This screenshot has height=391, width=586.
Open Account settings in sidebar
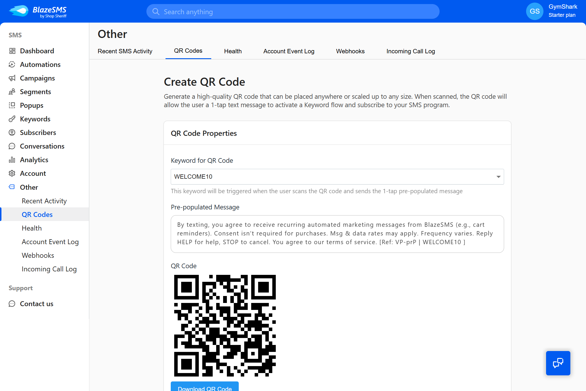point(33,173)
